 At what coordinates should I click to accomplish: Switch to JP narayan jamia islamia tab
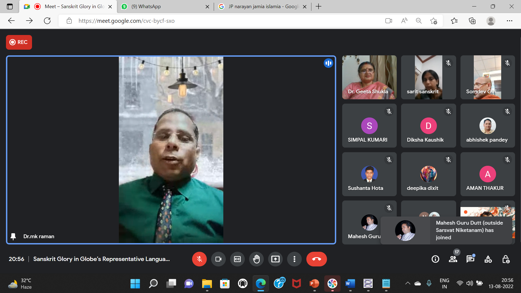point(262,7)
